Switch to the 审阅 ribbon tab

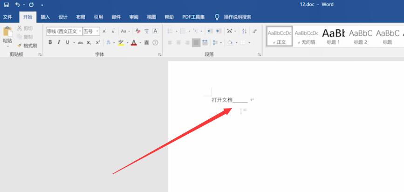(134, 17)
